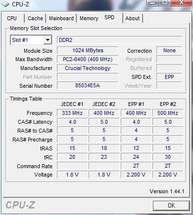Click EPP #1 voltage 2.200 V
This screenshot has height=215, width=193.
tap(136, 175)
